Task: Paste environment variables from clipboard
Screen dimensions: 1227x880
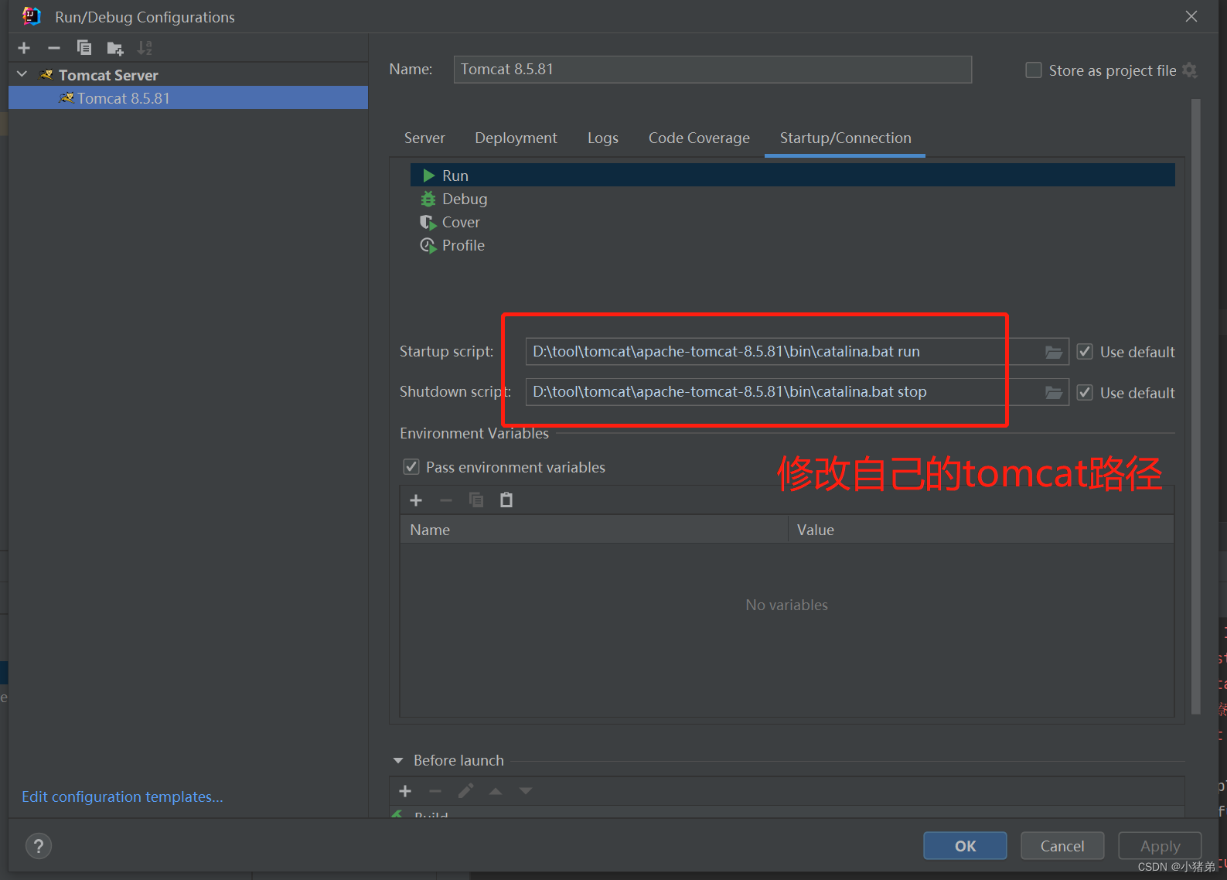Action: point(506,500)
